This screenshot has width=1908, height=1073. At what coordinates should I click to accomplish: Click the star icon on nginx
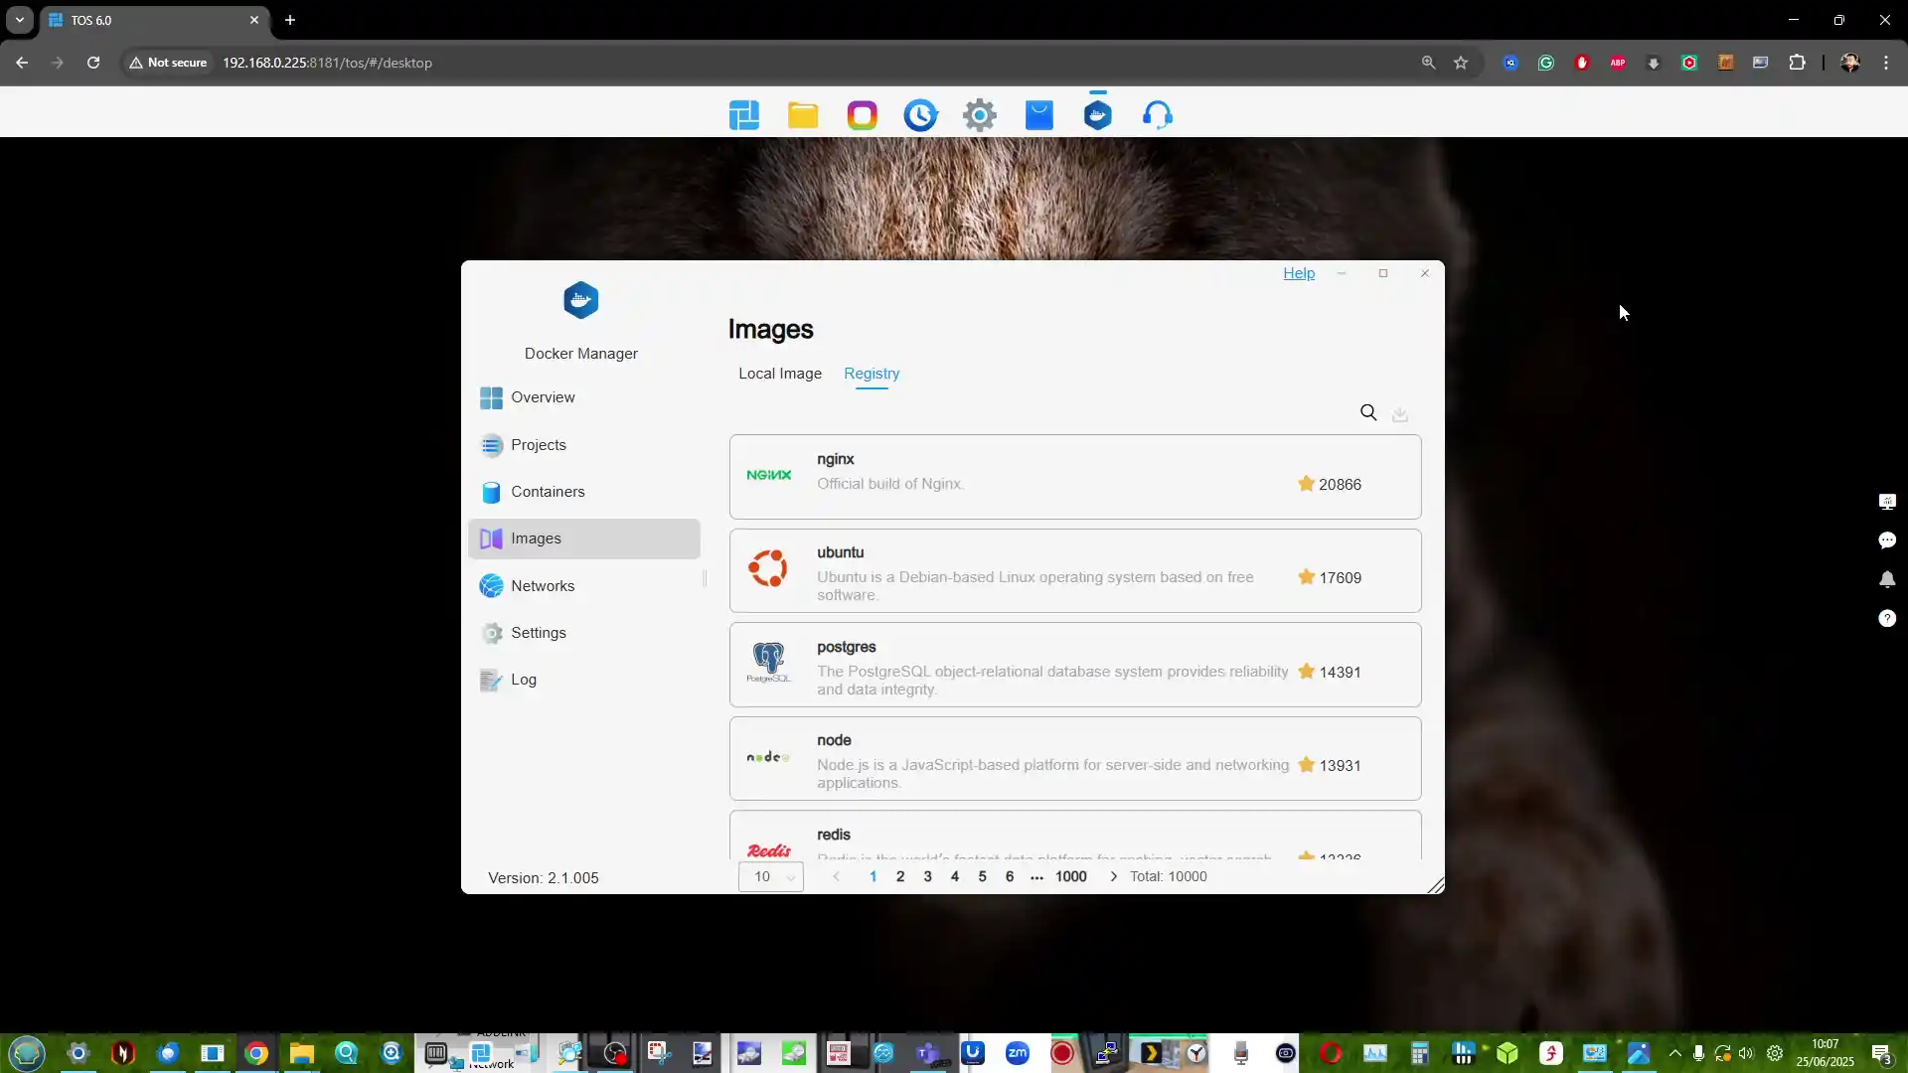(1306, 484)
